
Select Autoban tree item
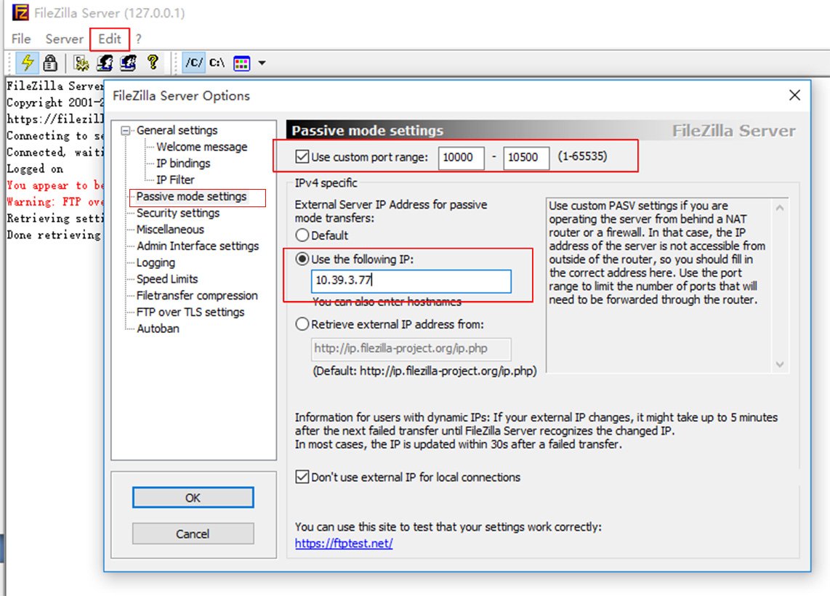click(158, 329)
